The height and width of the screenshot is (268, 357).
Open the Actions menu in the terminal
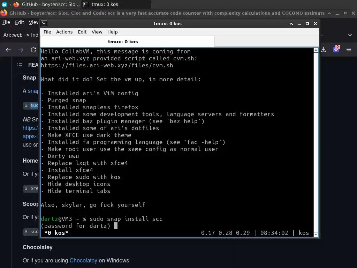64,32
